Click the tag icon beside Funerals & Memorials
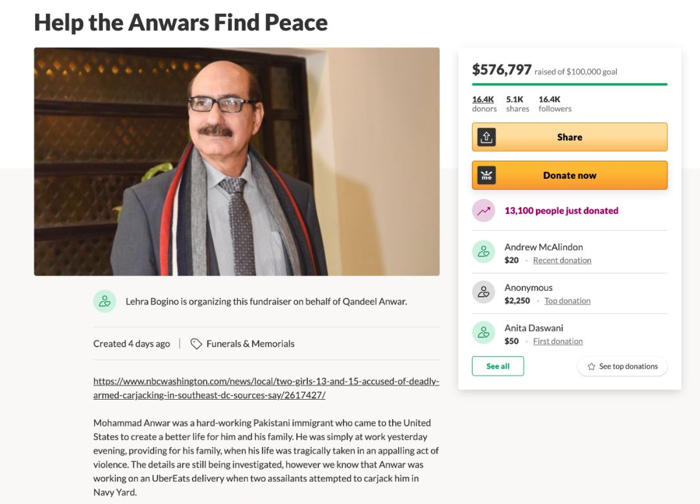Viewport: 700px width, 504px height. click(x=196, y=343)
